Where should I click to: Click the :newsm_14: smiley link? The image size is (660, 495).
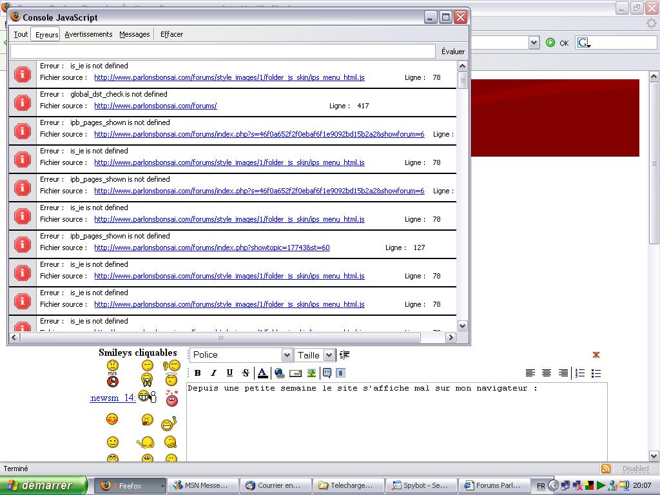tap(112, 398)
